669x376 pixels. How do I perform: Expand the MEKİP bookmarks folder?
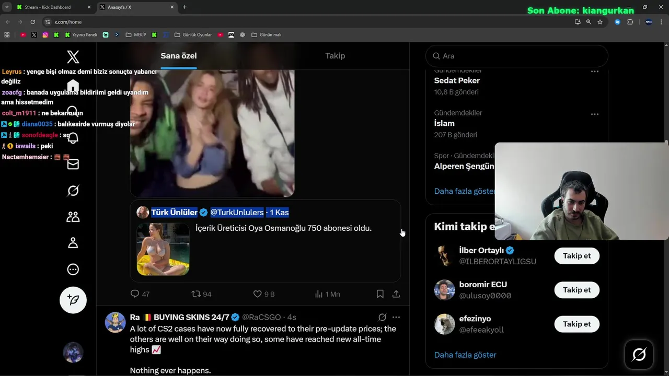click(136, 35)
